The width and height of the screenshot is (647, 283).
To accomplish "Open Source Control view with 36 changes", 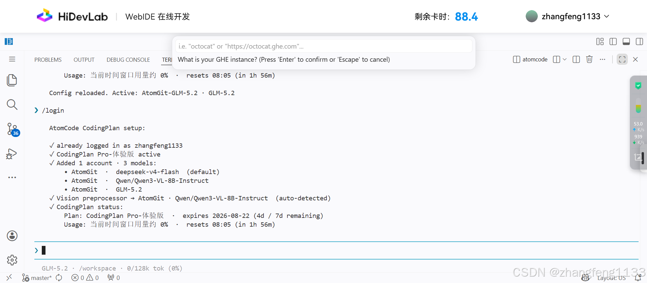I will pyautogui.click(x=13, y=130).
